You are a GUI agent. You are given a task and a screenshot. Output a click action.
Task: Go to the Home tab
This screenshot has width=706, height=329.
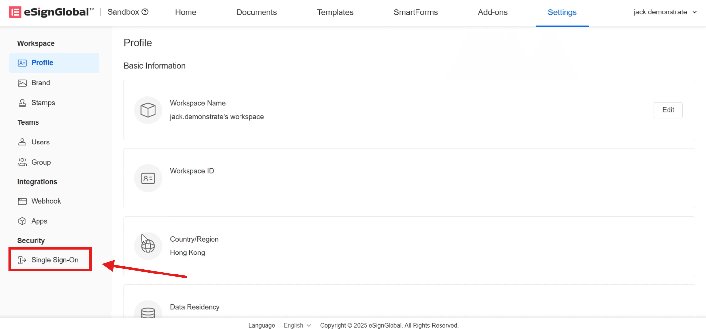tap(186, 12)
